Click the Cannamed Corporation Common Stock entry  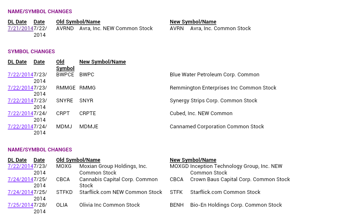[217, 127]
